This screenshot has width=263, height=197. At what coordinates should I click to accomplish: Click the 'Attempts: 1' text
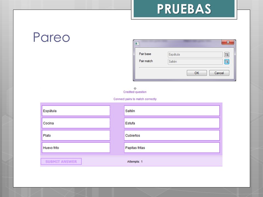coord(135,161)
